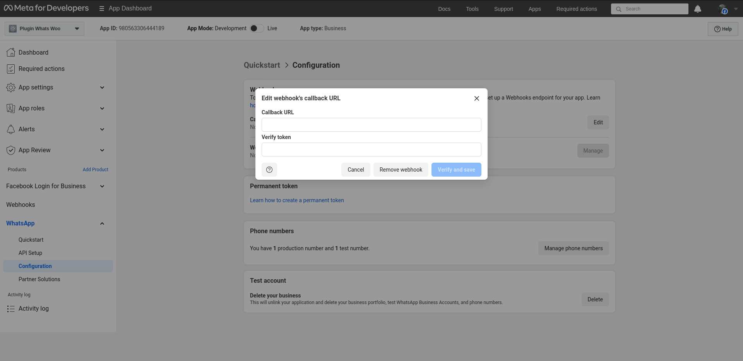This screenshot has width=743, height=361.
Task: Click the App settings gear icon
Action: [x=11, y=88]
